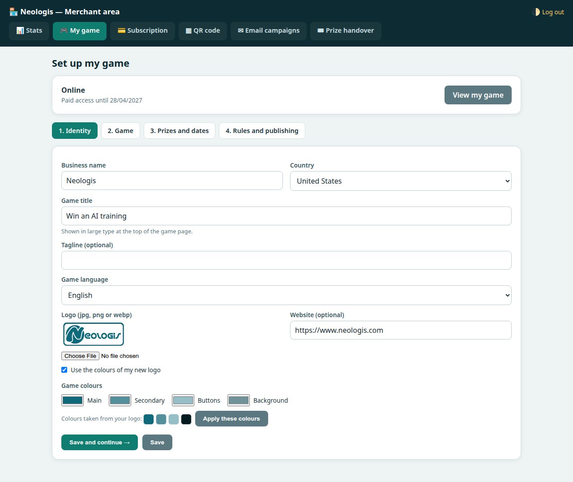The image size is (573, 482).
Task: Expand the Country dropdown
Action: point(401,181)
